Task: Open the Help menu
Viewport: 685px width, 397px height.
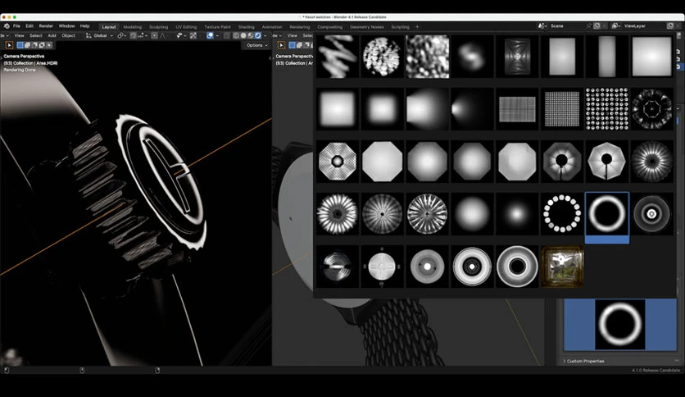Action: (x=84, y=26)
